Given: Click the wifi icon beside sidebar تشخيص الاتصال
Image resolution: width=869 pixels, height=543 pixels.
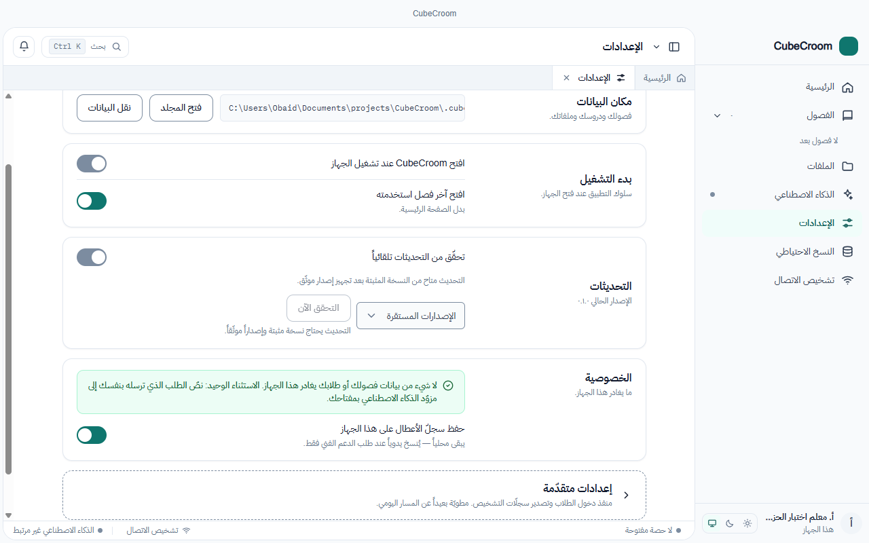Looking at the screenshot, I should point(847,280).
